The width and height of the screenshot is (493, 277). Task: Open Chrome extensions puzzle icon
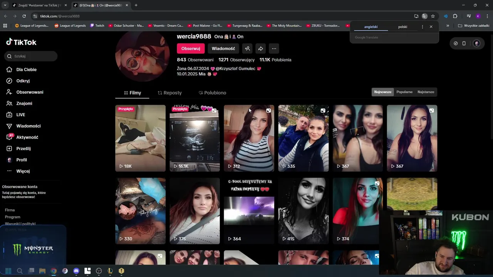455,16
